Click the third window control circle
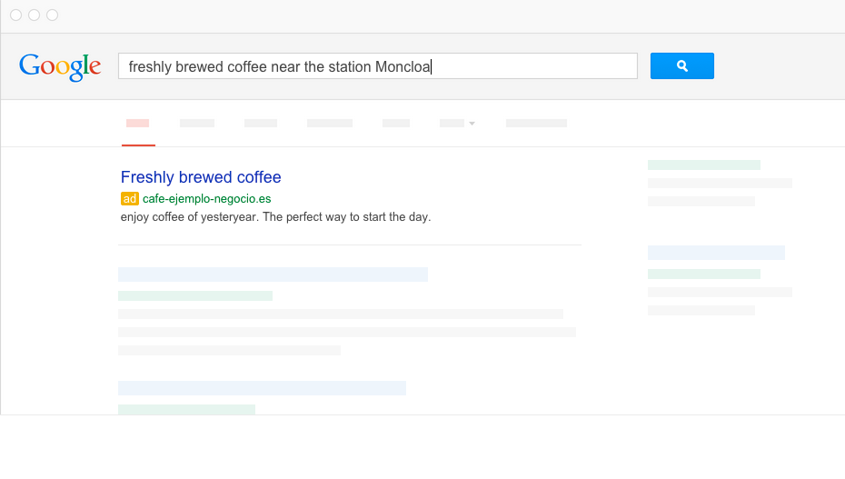The height and width of the screenshot is (479, 845). pyautogui.click(x=53, y=15)
